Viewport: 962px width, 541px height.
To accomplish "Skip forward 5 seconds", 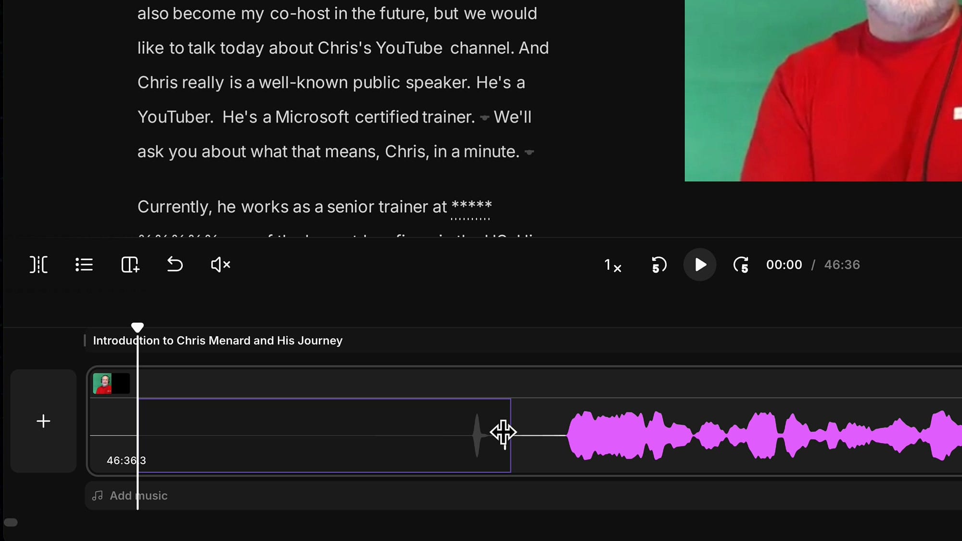I will click(x=741, y=265).
